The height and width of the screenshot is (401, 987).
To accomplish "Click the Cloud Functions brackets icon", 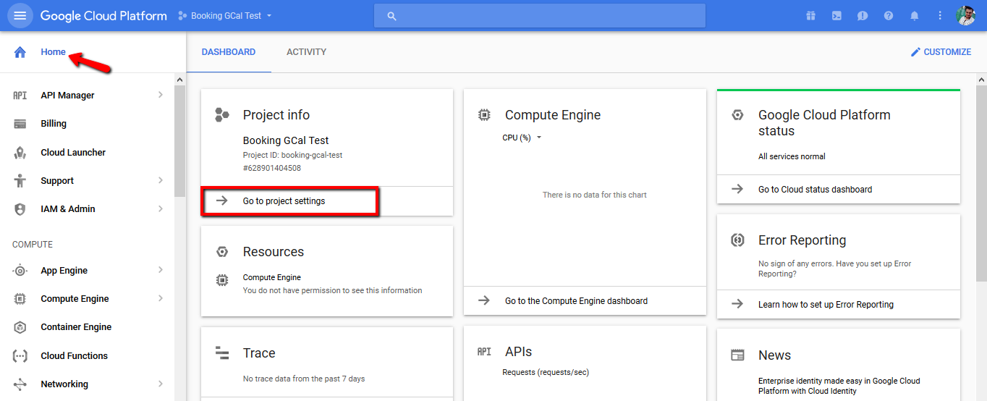I will [x=20, y=356].
